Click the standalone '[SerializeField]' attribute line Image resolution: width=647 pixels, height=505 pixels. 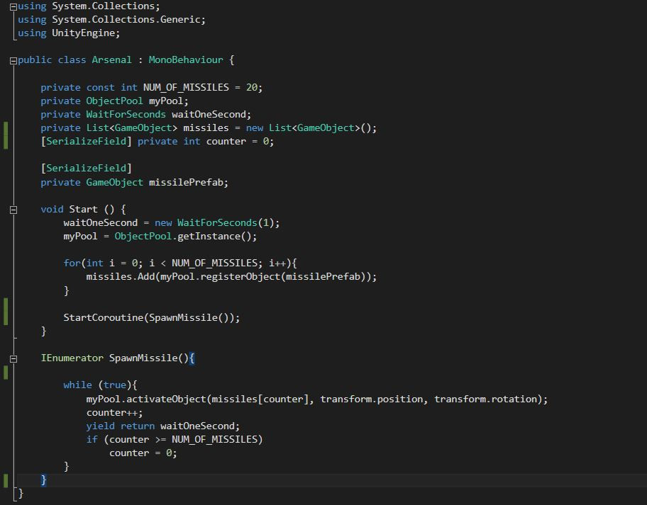(86, 168)
